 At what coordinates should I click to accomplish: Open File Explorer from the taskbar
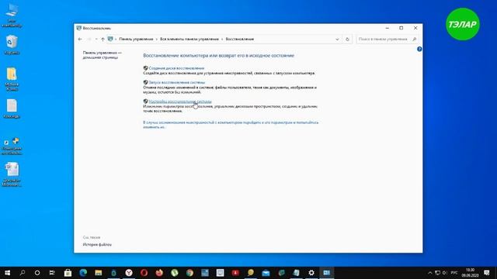point(99,273)
